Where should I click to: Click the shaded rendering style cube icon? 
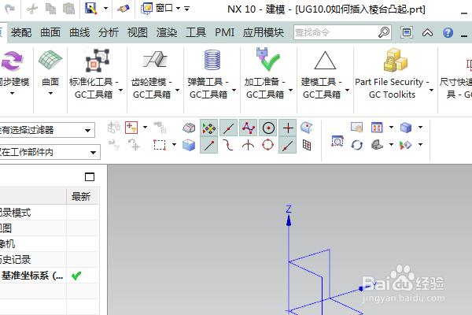coord(406,128)
